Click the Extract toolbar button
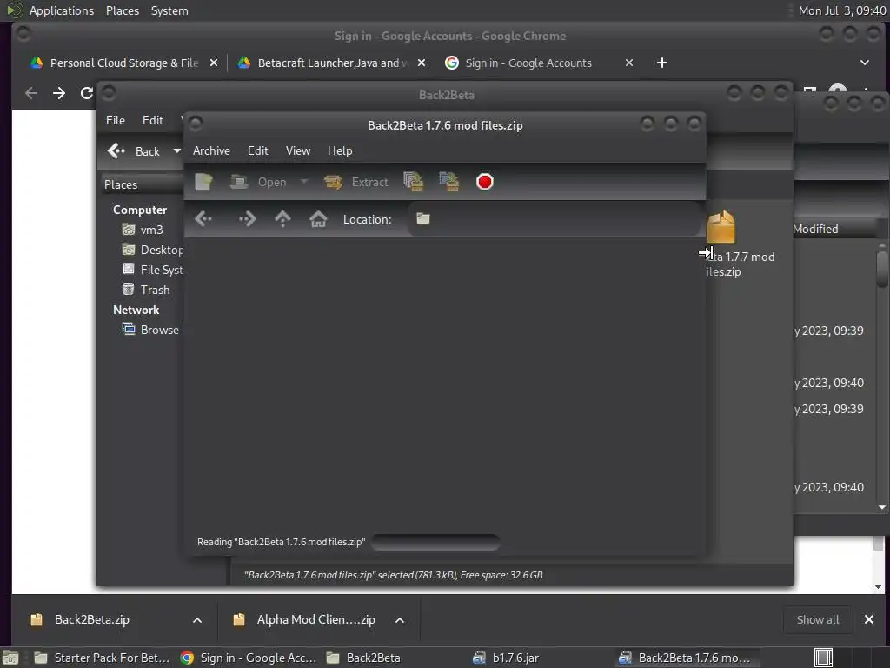 pyautogui.click(x=356, y=182)
